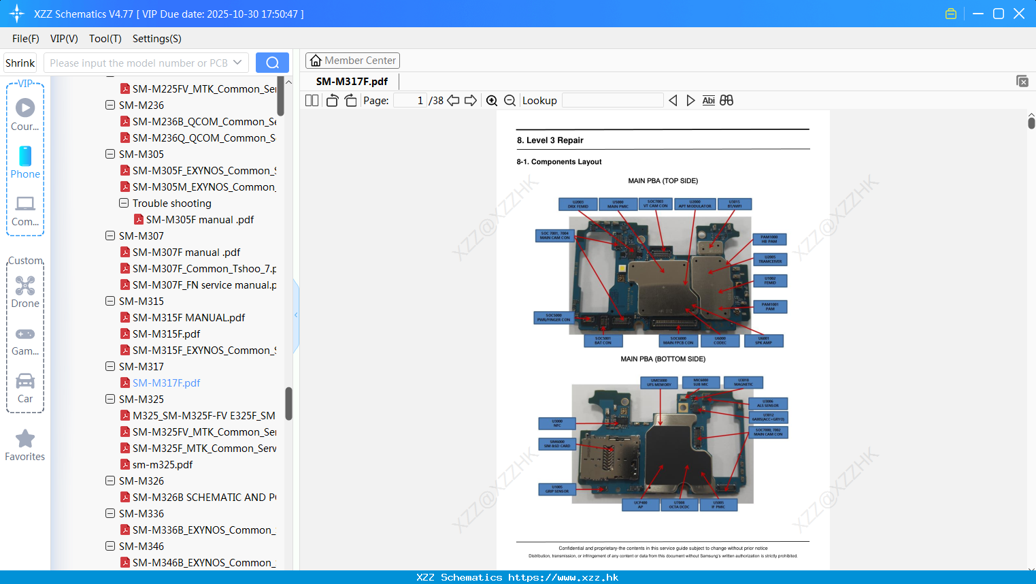The image size is (1036, 584).
Task: Click www.xzz.hk link in status bar
Action: tap(563, 577)
